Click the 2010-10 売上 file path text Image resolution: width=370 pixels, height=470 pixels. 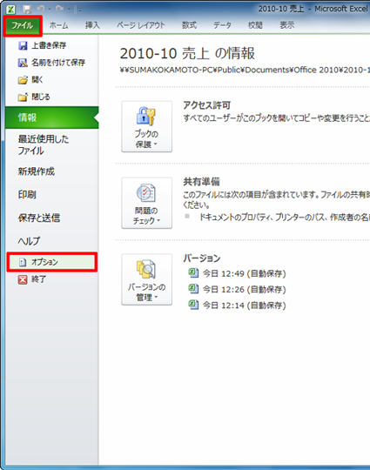245,70
